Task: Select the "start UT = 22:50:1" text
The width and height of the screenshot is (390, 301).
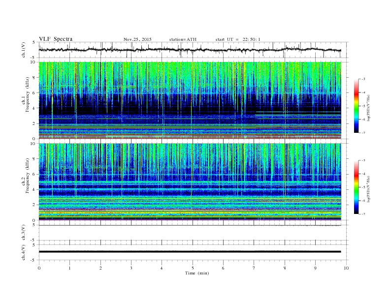Action: coord(238,39)
